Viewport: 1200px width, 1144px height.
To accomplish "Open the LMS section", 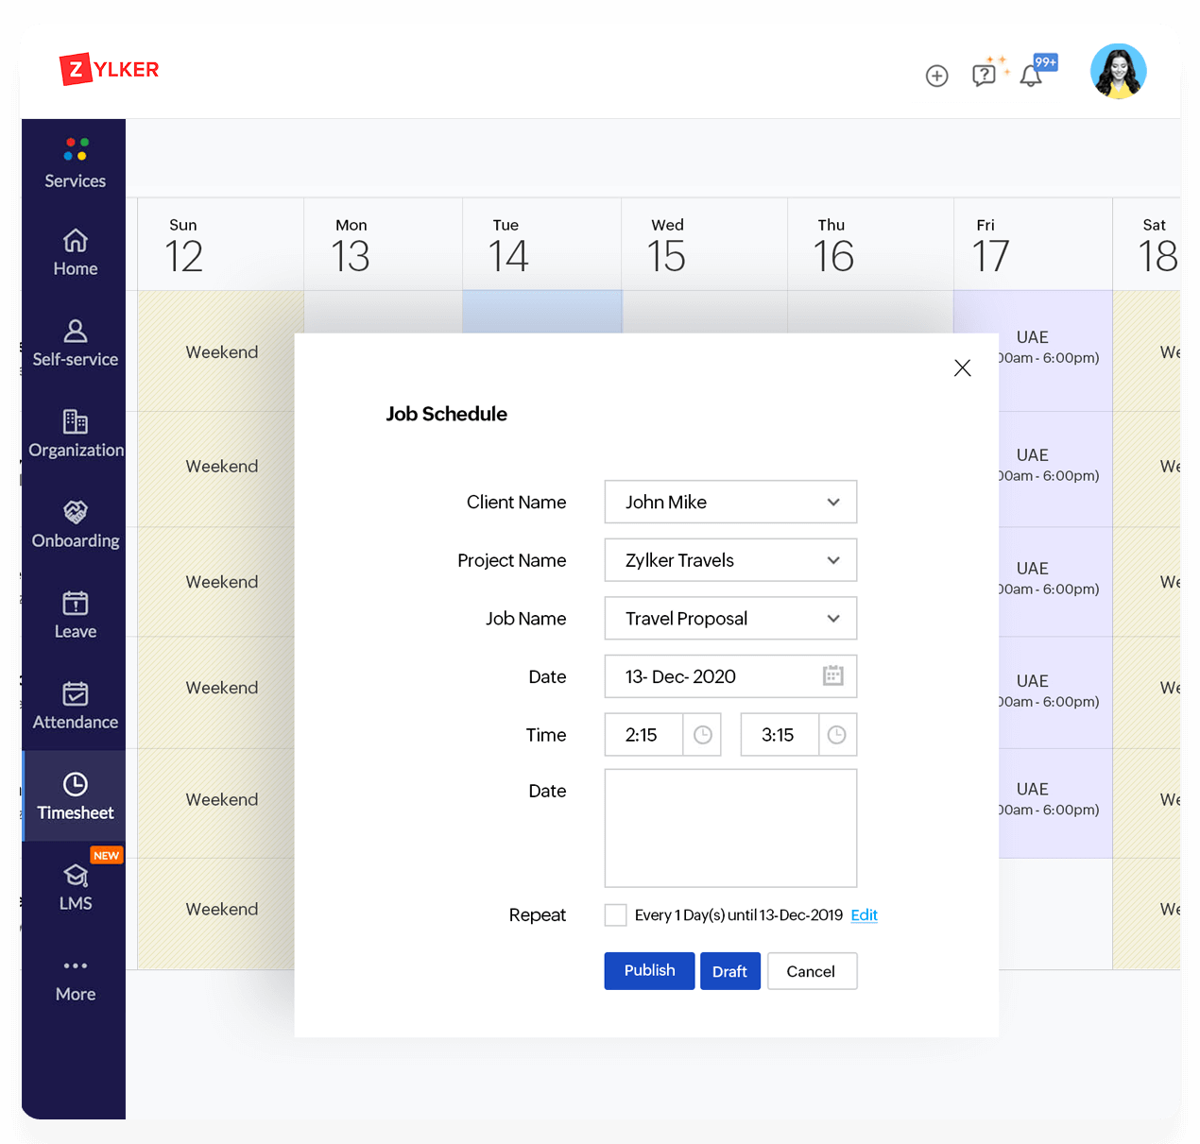I will click(76, 888).
